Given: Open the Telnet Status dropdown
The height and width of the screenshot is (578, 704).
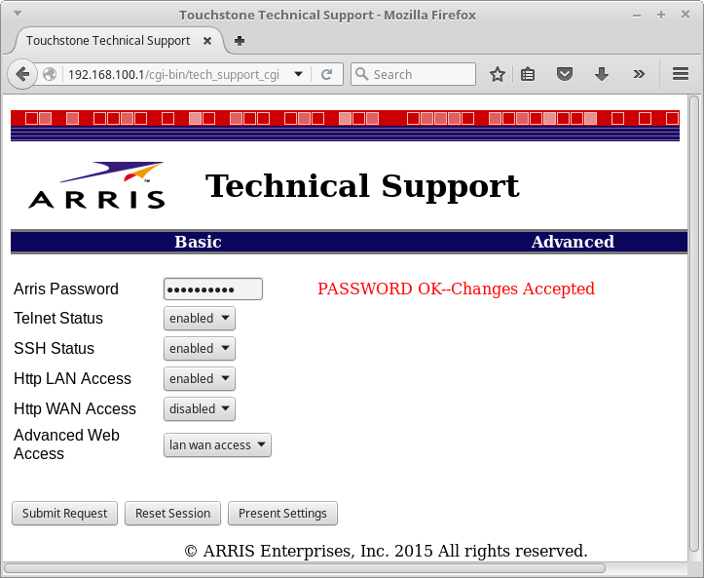Looking at the screenshot, I should (x=200, y=318).
